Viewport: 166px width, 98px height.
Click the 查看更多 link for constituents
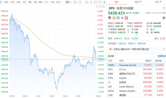[162, 56]
